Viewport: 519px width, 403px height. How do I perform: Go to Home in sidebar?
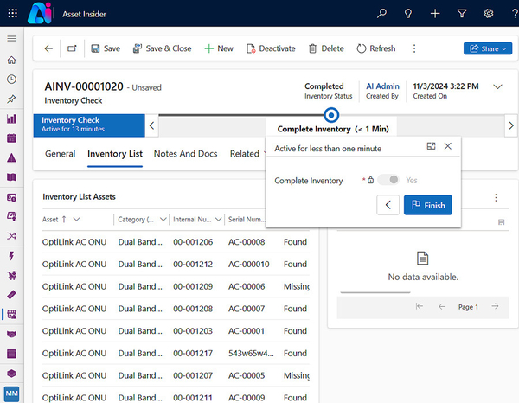coord(11,60)
